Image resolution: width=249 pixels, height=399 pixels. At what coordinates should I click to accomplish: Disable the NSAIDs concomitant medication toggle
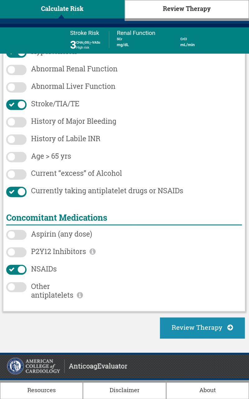click(x=16, y=270)
